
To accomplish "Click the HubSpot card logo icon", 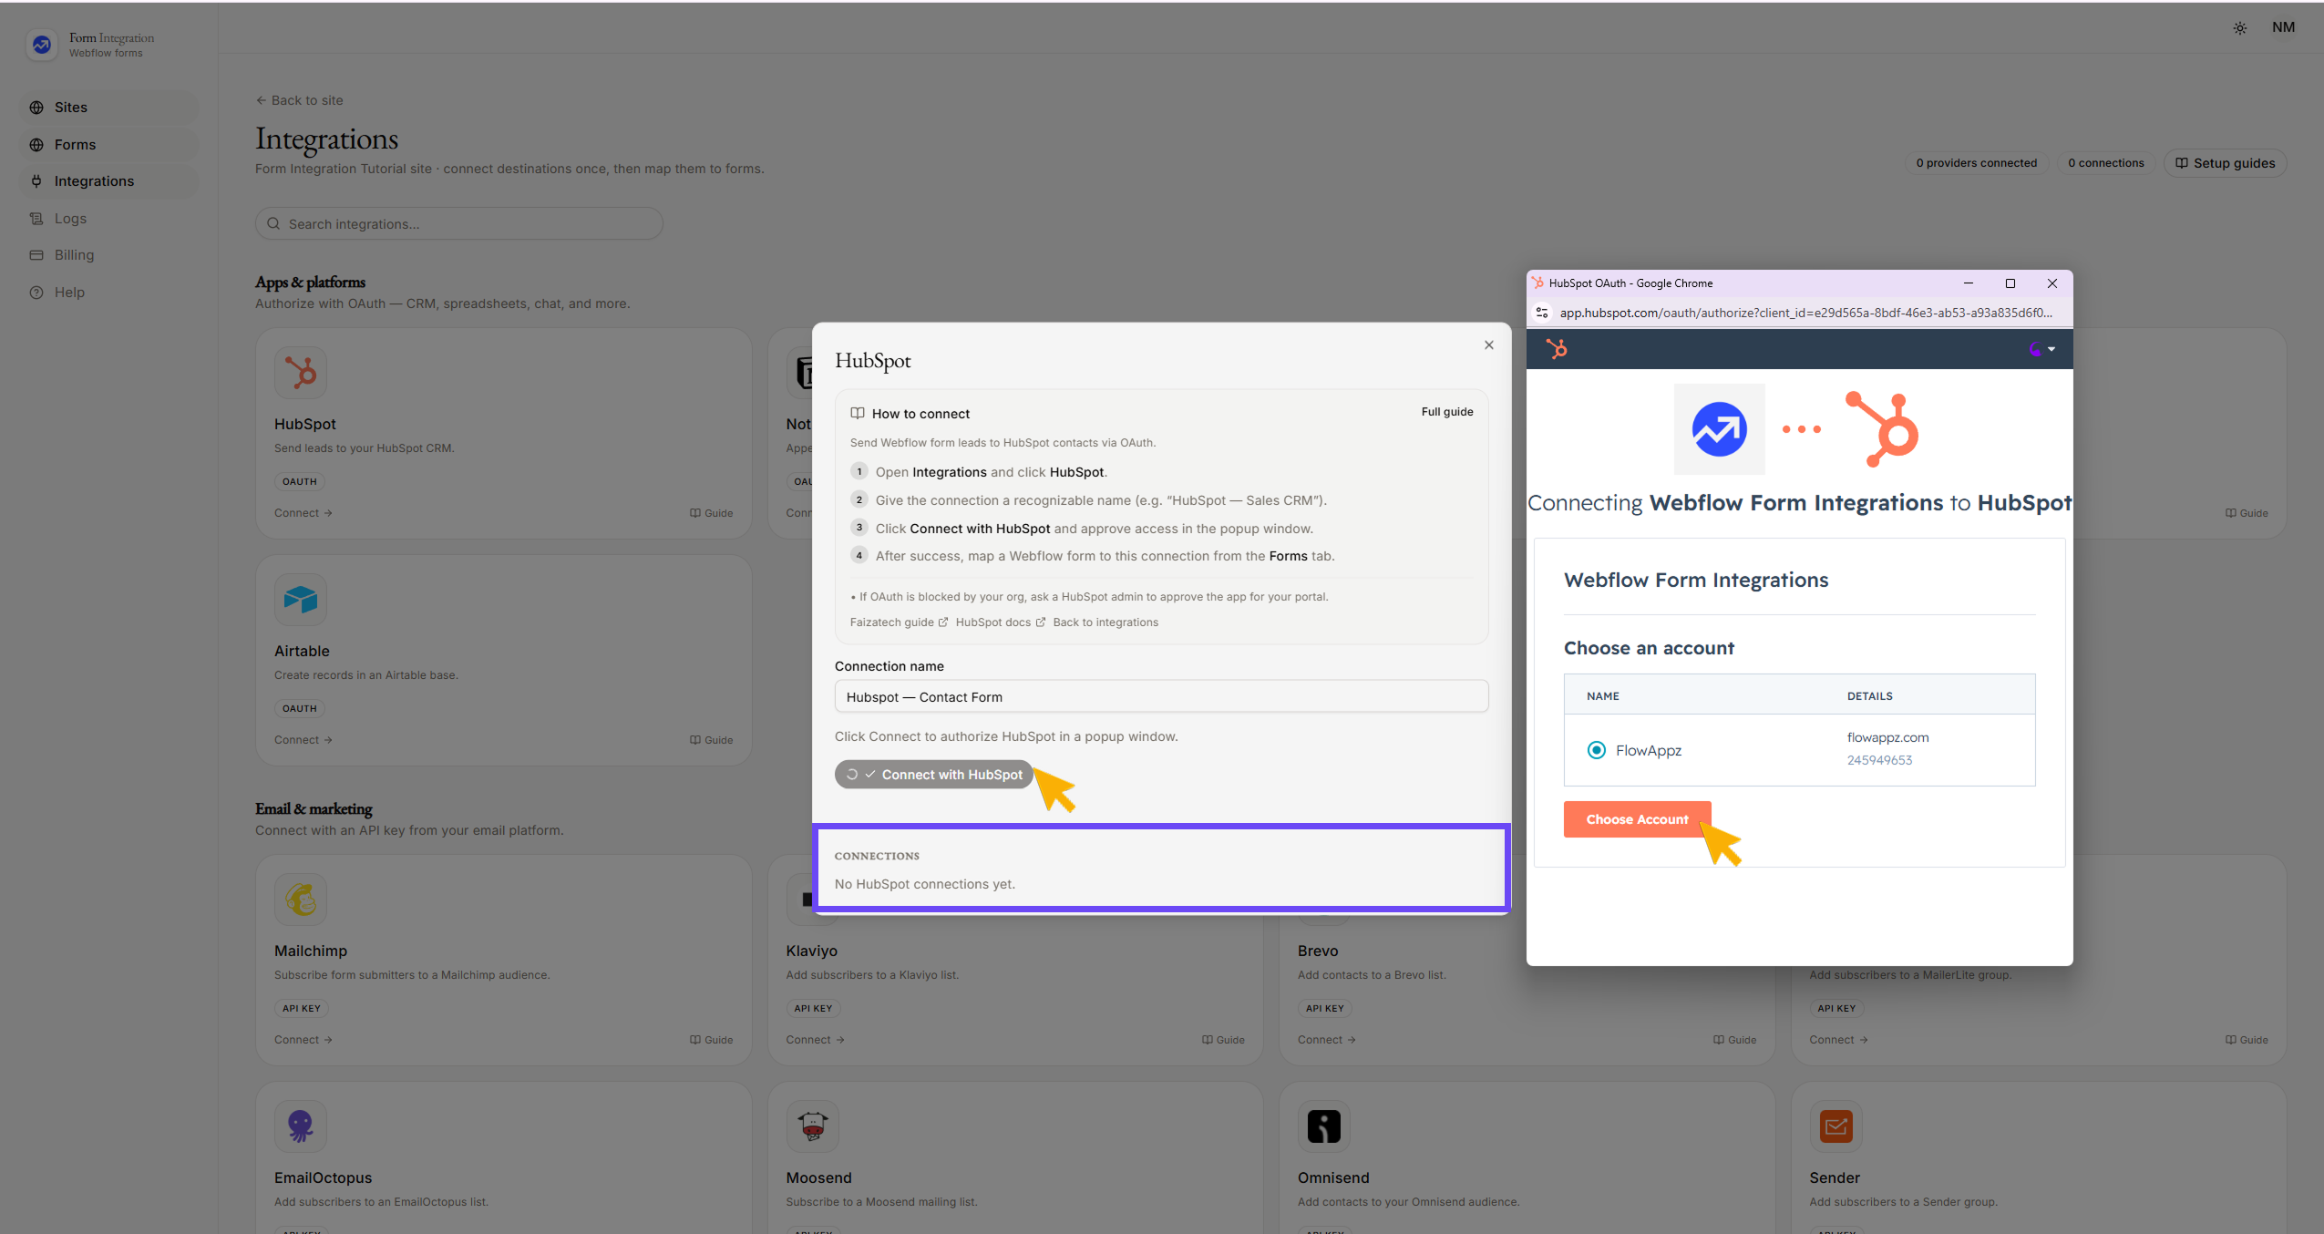I will click(301, 373).
